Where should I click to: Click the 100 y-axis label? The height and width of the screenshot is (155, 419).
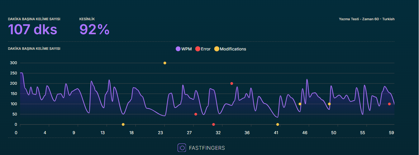click(14, 104)
